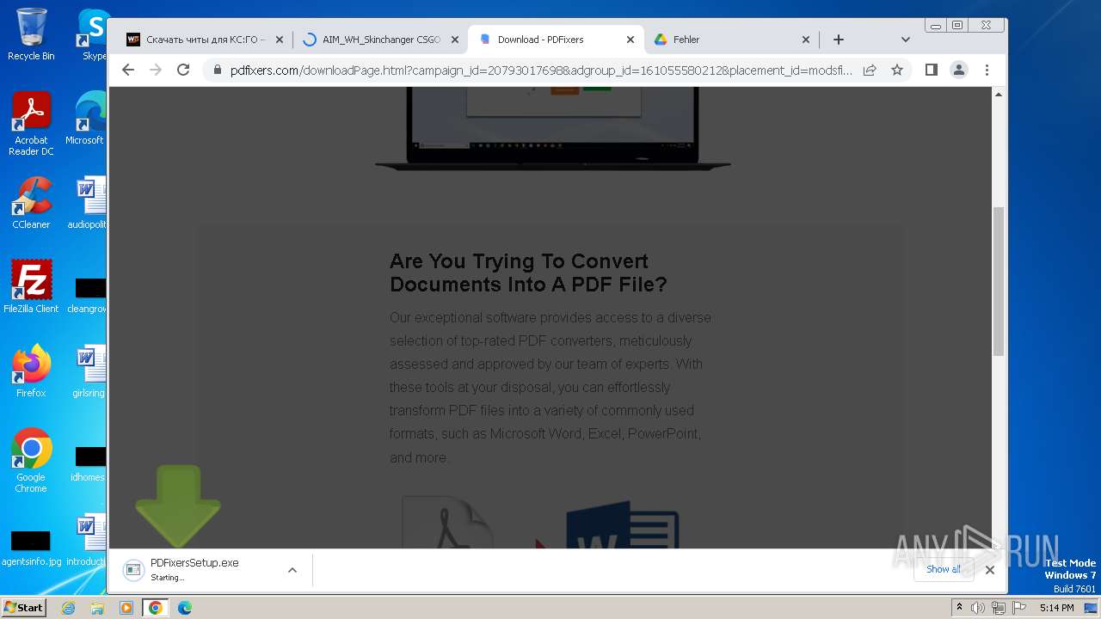The image size is (1101, 619).
Task: Select Chrome in the taskbar
Action: [156, 608]
